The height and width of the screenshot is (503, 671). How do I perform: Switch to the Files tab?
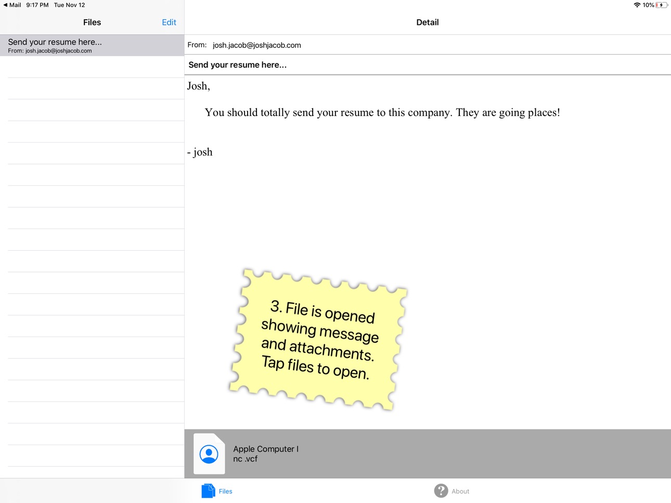pyautogui.click(x=217, y=491)
